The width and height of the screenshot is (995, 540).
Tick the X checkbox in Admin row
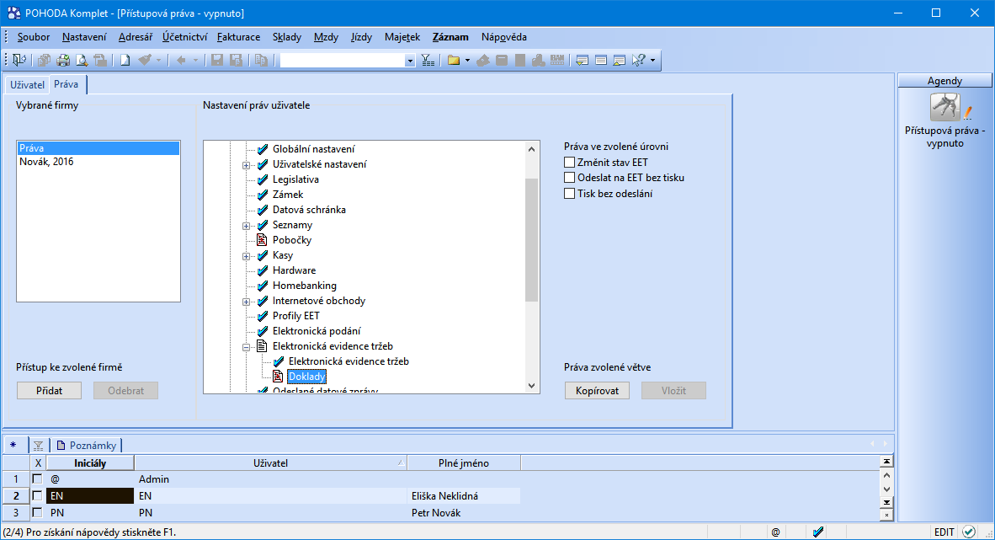point(37,479)
